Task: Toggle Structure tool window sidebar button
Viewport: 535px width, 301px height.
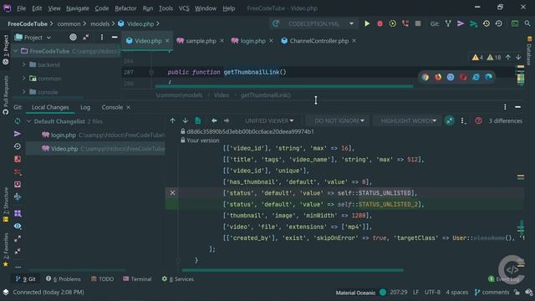Action: 6,205
